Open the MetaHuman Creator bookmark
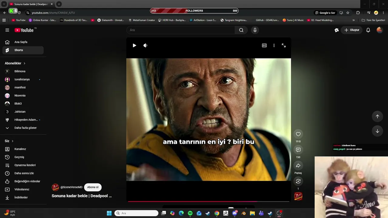Viewport: 388px width, 218px height. click(142, 20)
